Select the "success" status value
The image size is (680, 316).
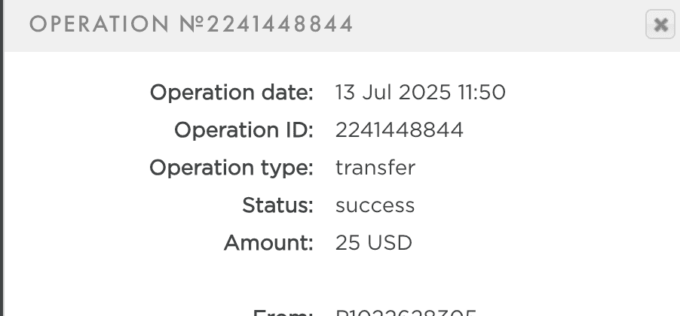click(375, 205)
